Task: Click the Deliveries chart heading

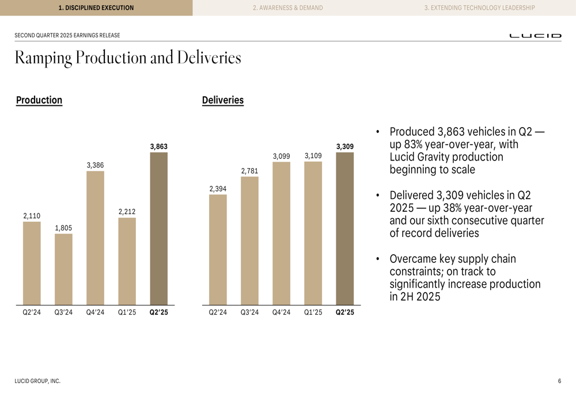Action: point(222,100)
